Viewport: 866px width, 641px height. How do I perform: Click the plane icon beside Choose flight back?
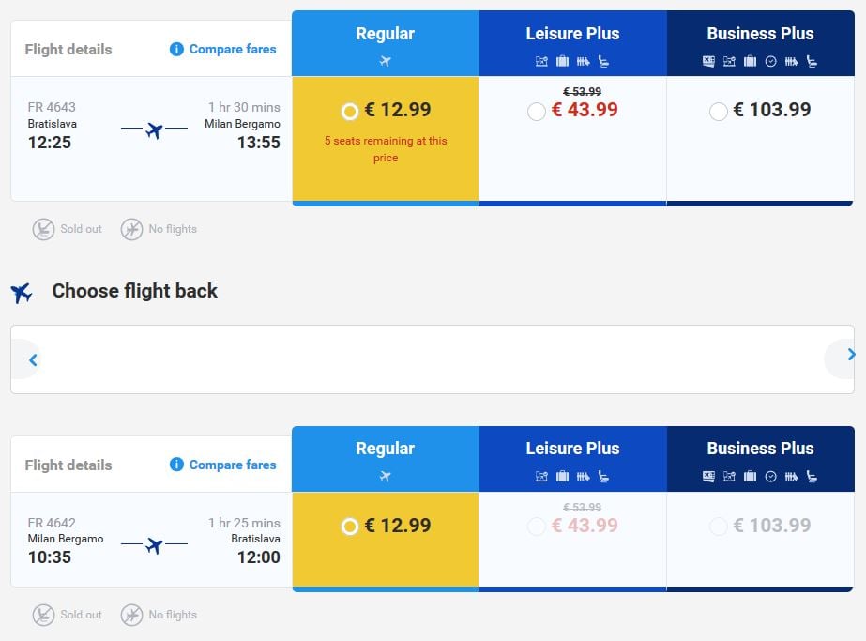coord(22,292)
